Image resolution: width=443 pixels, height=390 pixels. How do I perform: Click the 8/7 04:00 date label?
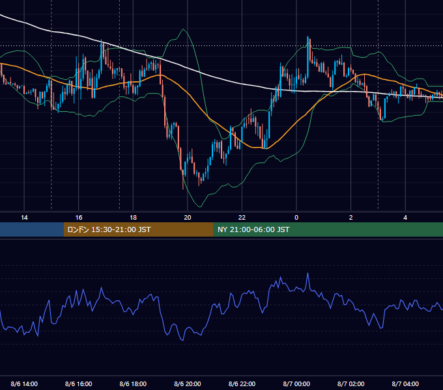click(405, 383)
